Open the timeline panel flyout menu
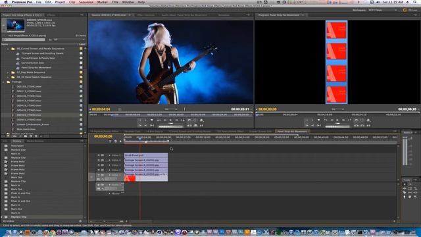Viewport: 421px width, 237px height. [395, 132]
